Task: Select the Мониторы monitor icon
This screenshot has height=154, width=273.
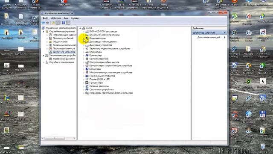Action: coord(87,69)
